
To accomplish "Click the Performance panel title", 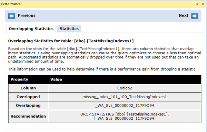I will [x=11, y=4].
